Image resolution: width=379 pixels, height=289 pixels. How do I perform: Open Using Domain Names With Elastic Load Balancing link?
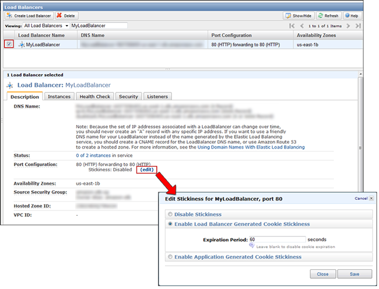pyautogui.click(x=251, y=147)
